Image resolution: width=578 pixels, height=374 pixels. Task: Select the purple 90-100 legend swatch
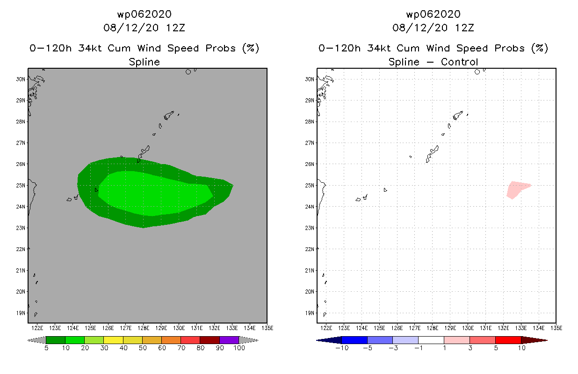229,340
